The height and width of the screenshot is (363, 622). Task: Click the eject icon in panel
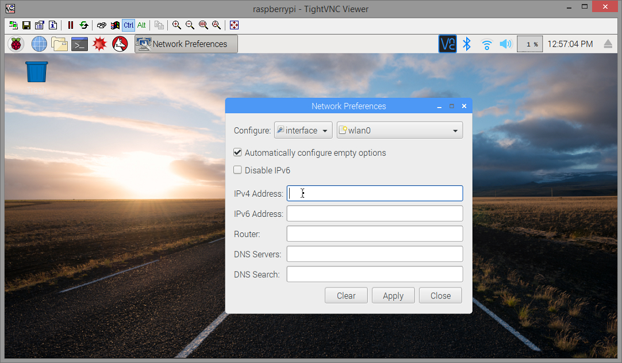(x=608, y=44)
